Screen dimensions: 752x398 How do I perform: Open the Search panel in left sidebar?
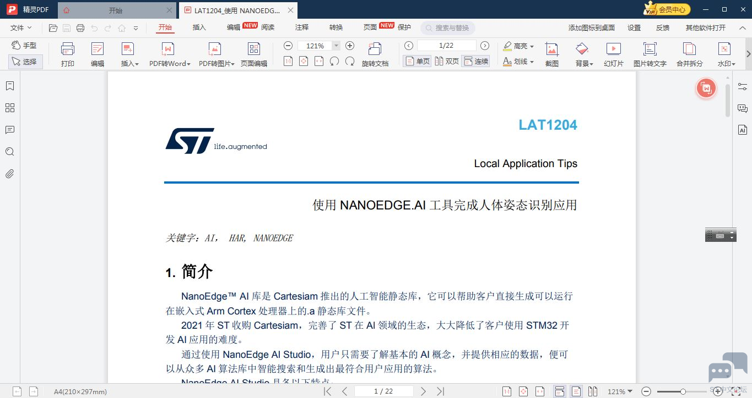click(x=9, y=152)
